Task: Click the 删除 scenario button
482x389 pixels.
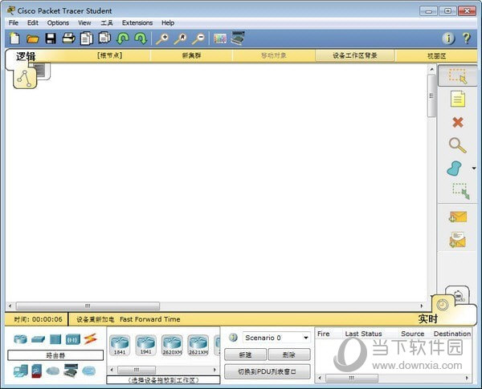Action: pos(288,355)
